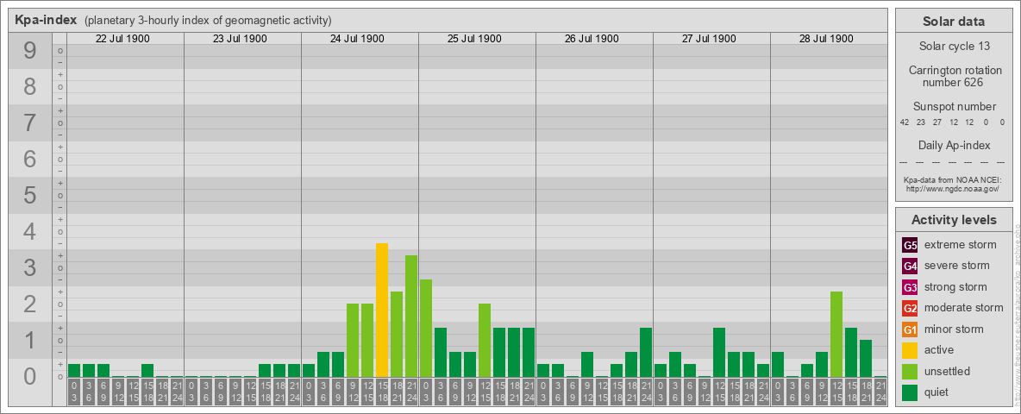The image size is (1021, 414).
Task: Click the 'Kpa-index' chart title
Action: [47, 20]
